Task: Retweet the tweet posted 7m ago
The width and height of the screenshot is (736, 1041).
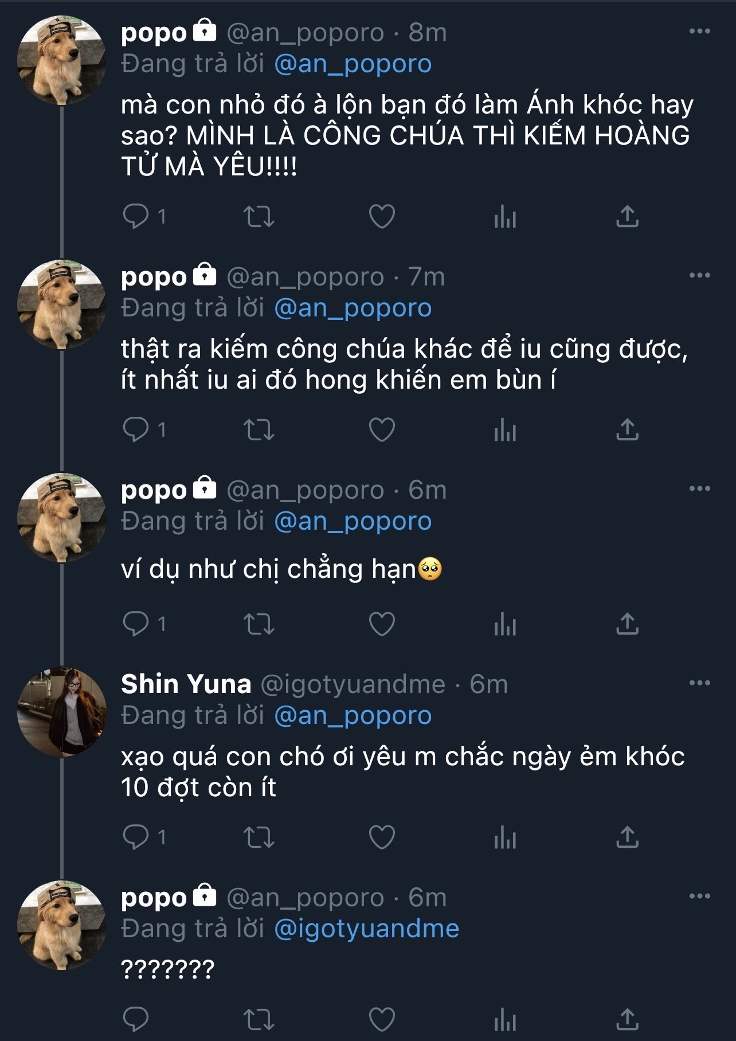Action: [259, 430]
